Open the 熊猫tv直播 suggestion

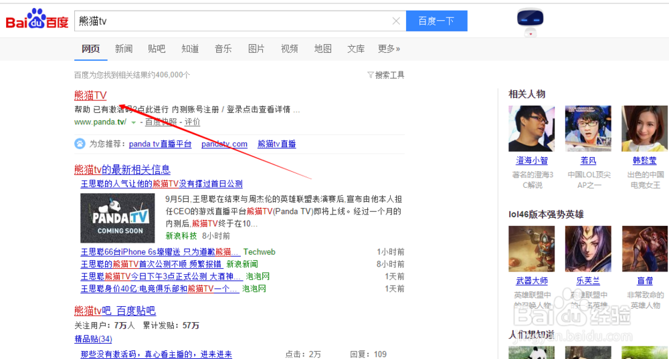pos(277,144)
